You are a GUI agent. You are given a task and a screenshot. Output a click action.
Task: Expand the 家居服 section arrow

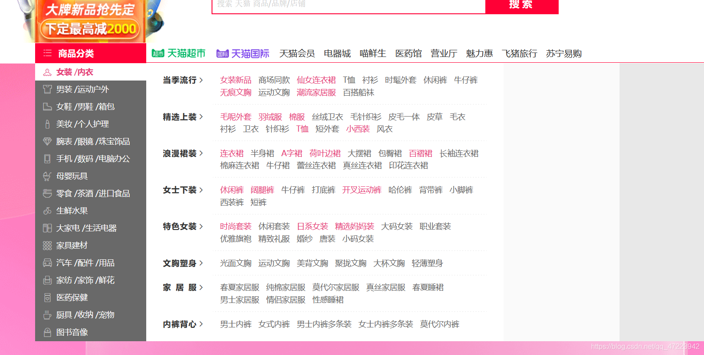[x=201, y=287]
